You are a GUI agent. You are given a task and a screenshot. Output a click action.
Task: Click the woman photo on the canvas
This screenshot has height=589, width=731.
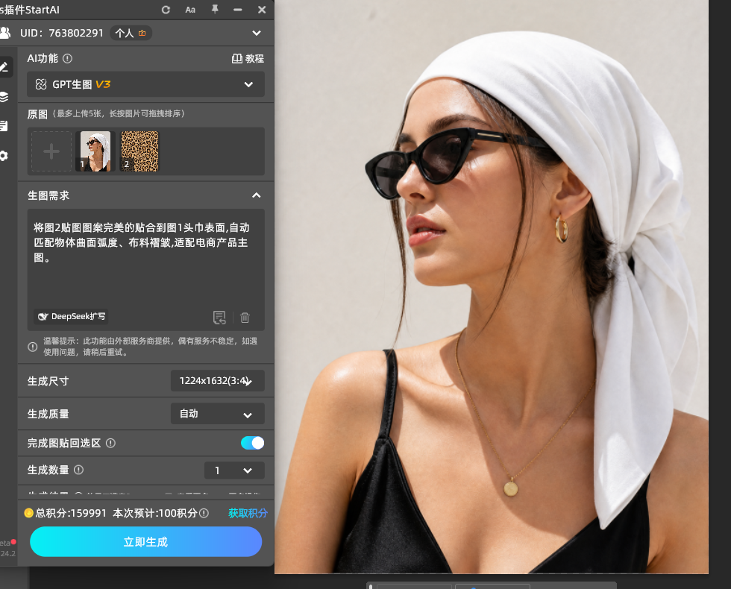pos(492,286)
